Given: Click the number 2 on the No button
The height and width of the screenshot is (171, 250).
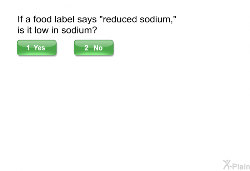Looking at the screenshot, I should 86,48.
